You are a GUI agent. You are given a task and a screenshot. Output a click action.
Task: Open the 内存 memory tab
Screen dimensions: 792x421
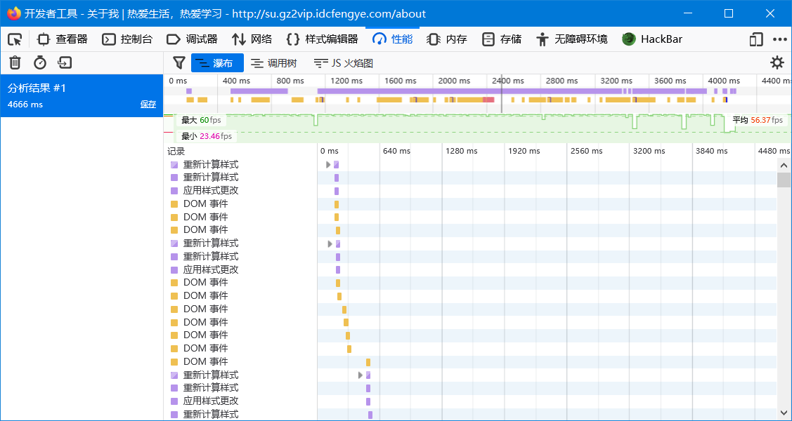point(447,39)
